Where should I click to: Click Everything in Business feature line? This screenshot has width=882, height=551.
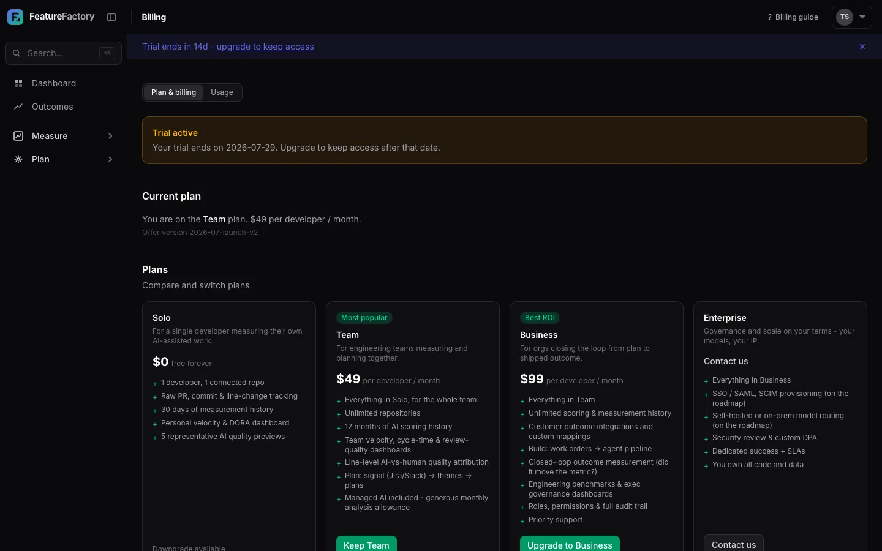(x=751, y=380)
